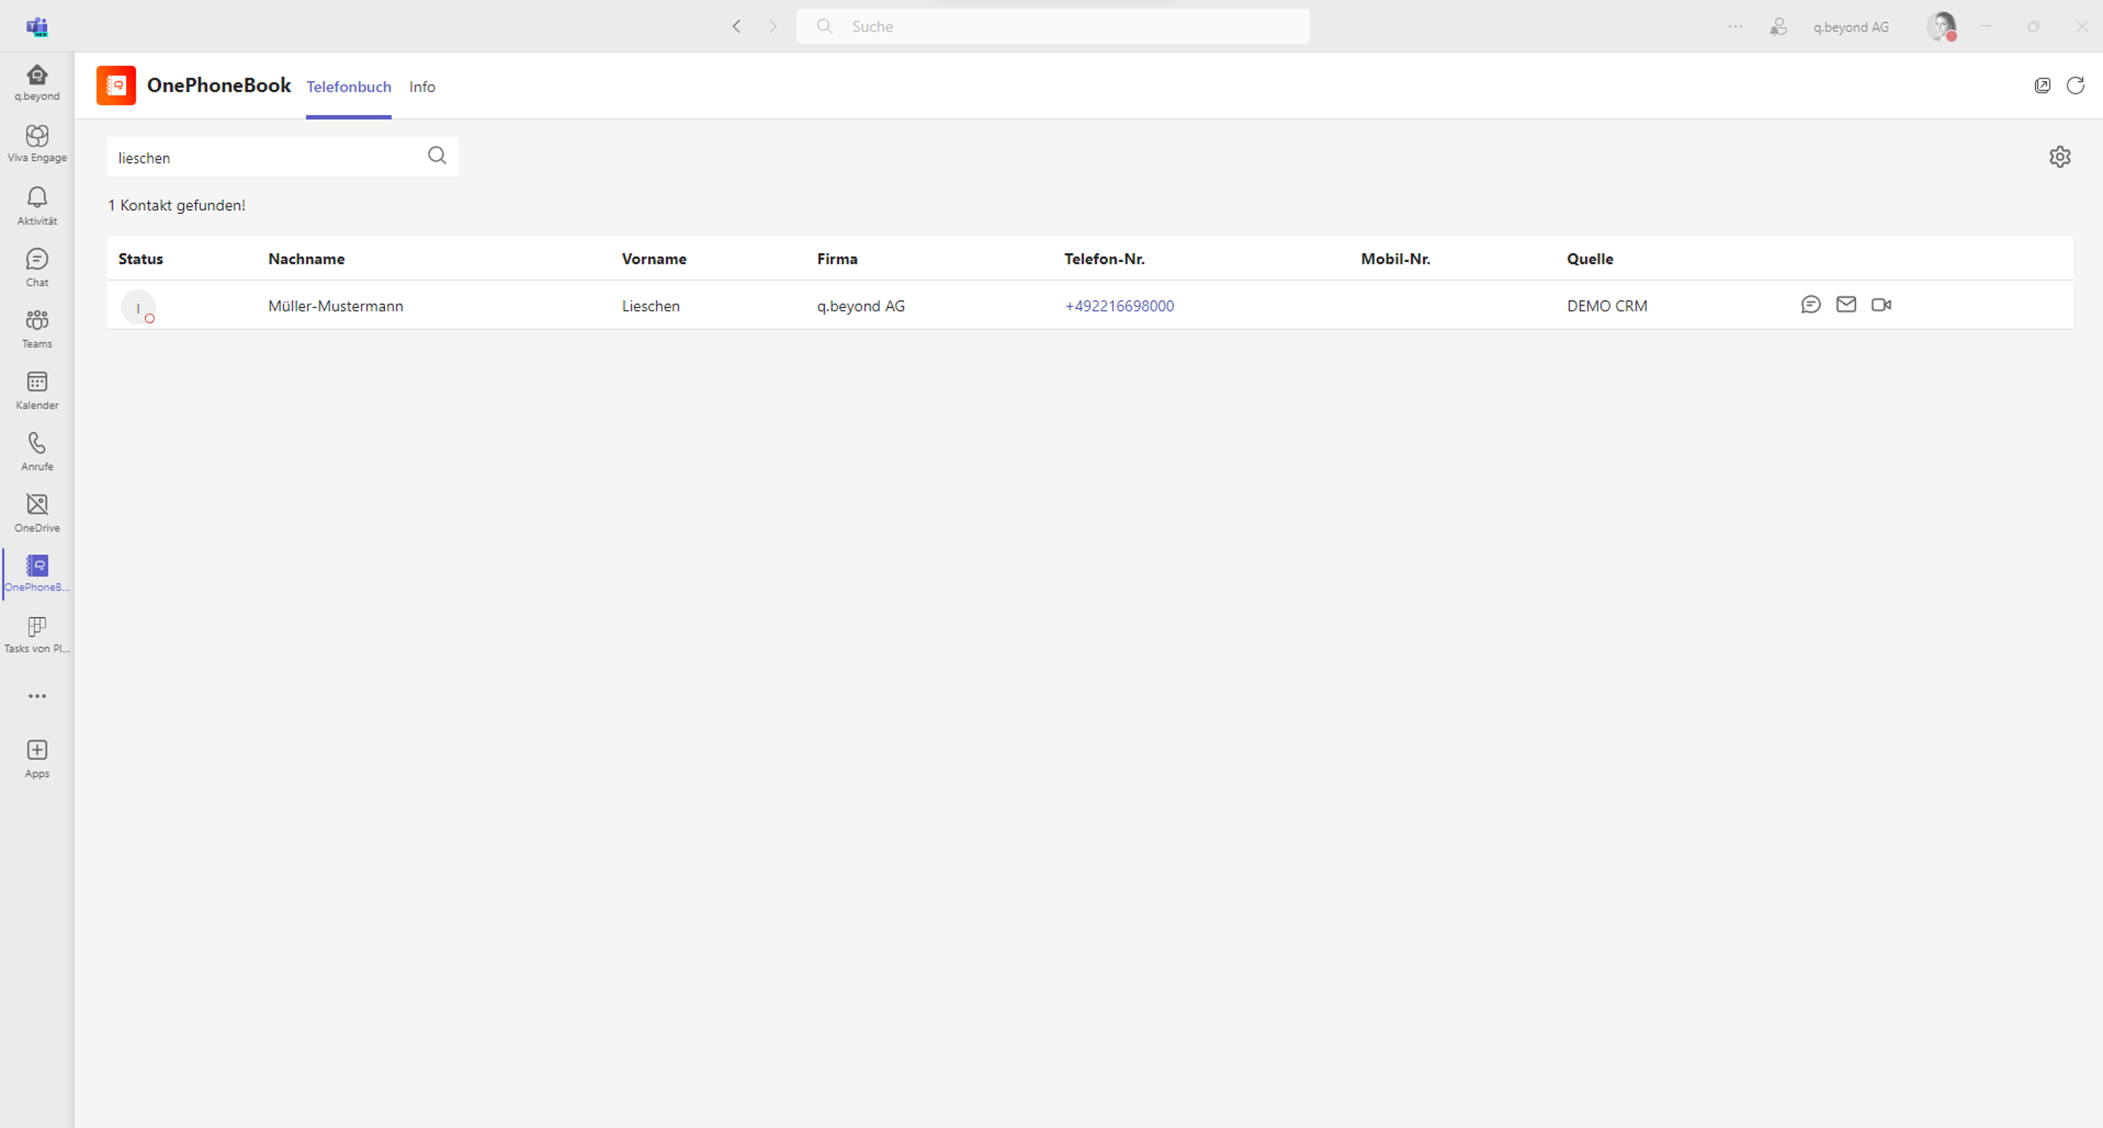The height and width of the screenshot is (1128, 2103).
Task: Open the Kalender app
Action: click(37, 390)
